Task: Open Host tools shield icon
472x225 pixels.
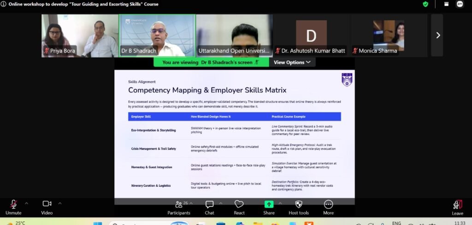Action: click(x=299, y=208)
